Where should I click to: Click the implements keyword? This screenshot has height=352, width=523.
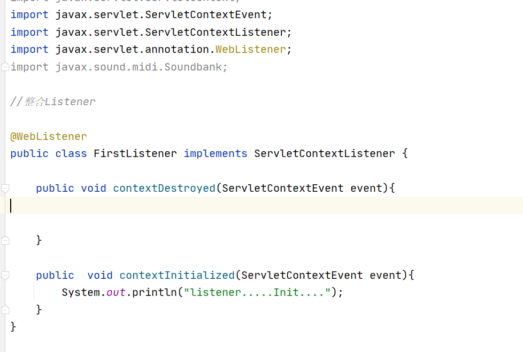216,153
